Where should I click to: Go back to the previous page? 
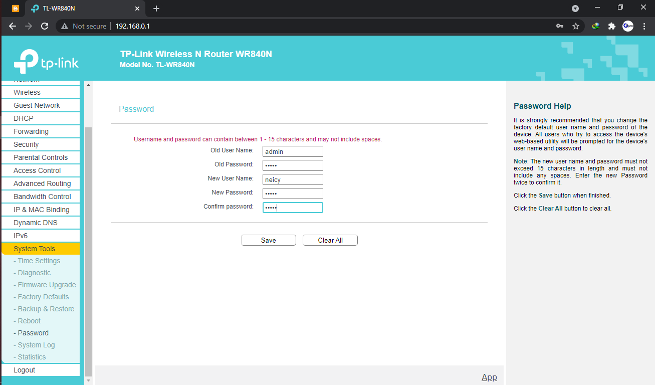pos(13,26)
